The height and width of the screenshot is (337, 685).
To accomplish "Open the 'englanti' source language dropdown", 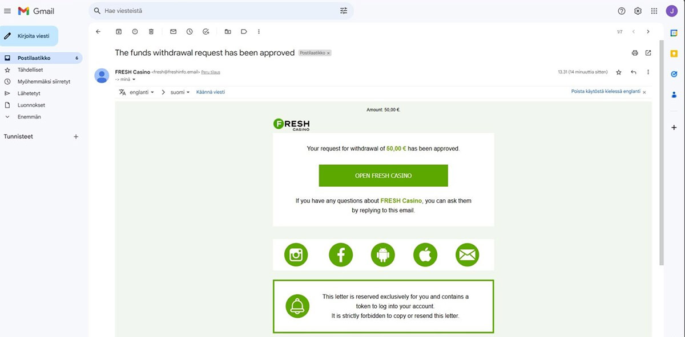I will pyautogui.click(x=142, y=92).
